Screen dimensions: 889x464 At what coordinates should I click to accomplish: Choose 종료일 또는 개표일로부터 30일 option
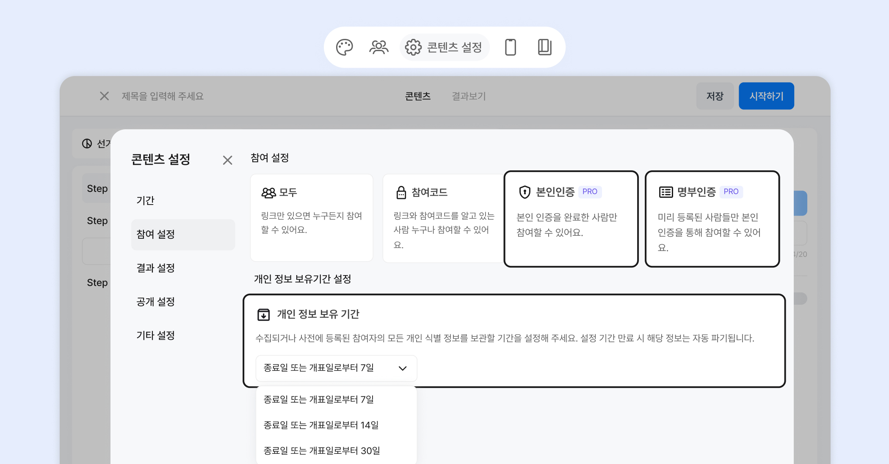[322, 451]
